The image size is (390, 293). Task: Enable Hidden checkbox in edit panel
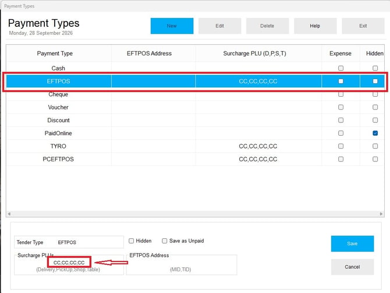[x=132, y=241]
